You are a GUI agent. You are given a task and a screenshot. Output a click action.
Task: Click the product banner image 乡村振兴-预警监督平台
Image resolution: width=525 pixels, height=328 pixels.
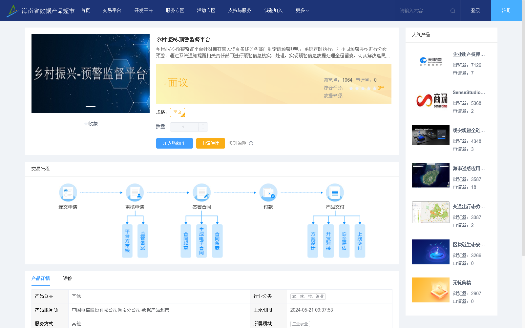[x=91, y=73]
